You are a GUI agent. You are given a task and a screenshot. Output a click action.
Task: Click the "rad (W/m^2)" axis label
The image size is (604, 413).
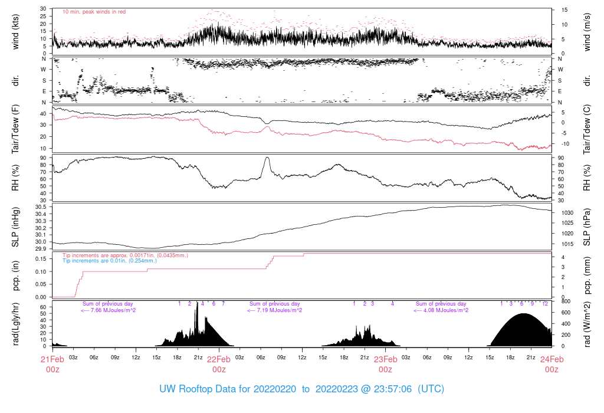[x=587, y=324]
